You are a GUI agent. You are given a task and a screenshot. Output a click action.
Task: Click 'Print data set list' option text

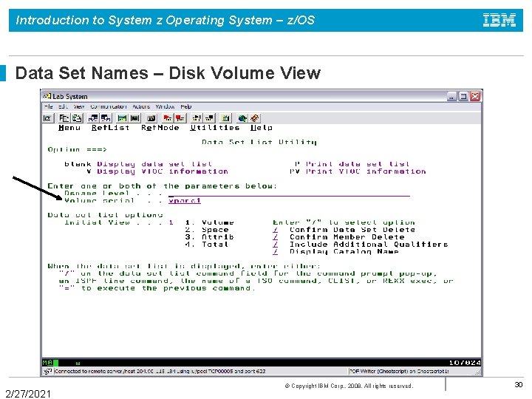point(358,164)
